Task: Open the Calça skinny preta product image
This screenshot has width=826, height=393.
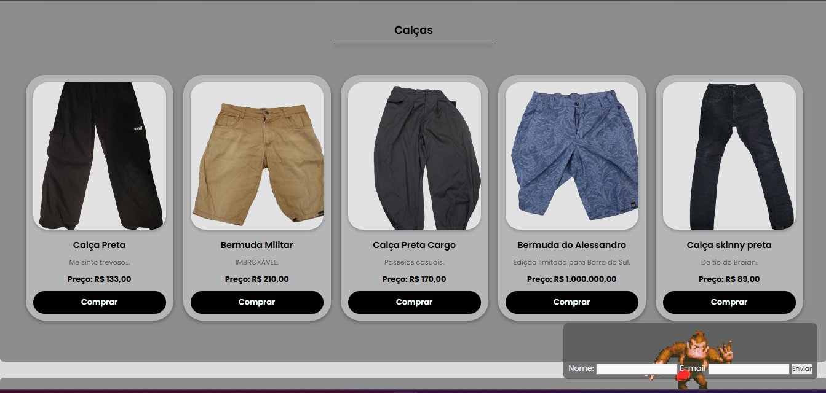Action: [x=729, y=156]
